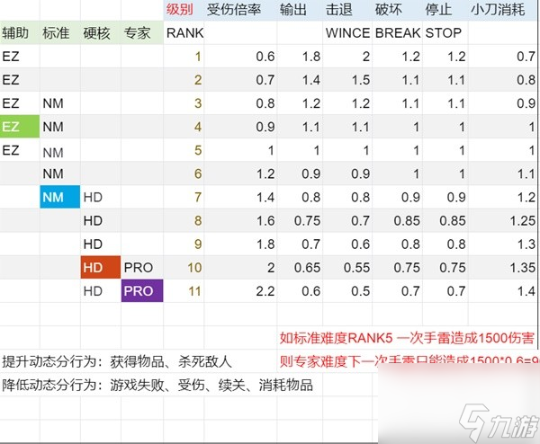Select 输出 value 0.75 in rank 8
This screenshot has width=540, height=444.
pos(300,220)
